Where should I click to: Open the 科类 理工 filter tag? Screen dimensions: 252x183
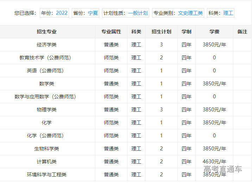[x=221, y=13]
